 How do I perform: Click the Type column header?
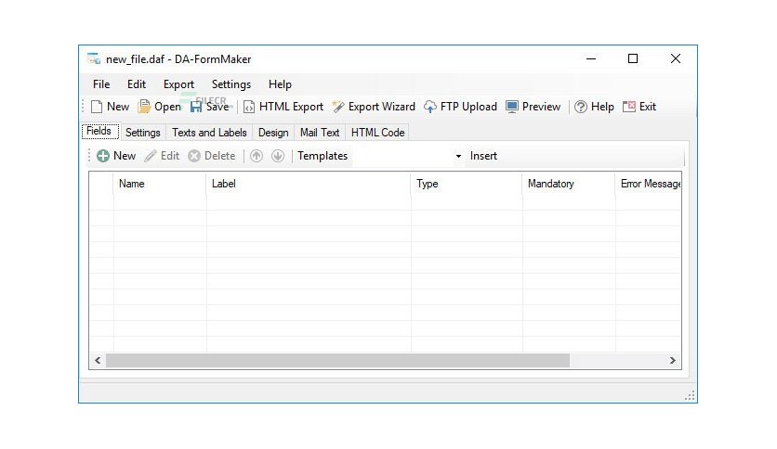[x=467, y=184]
